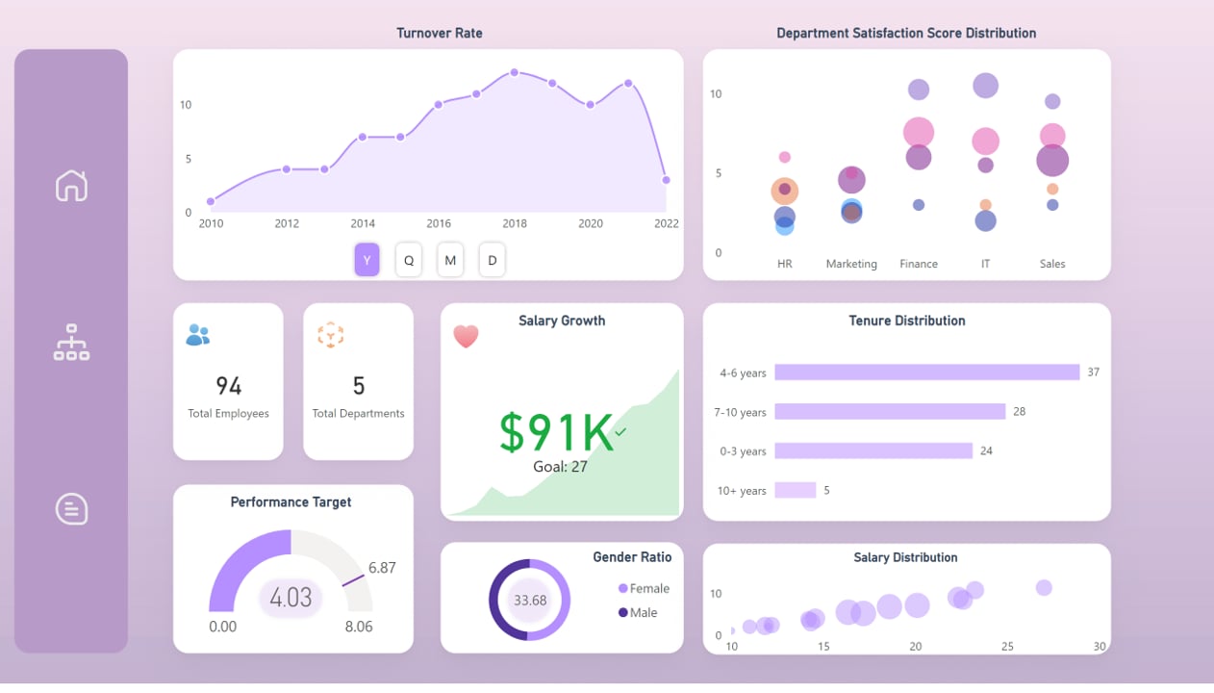Click the 10+ years tenure bar
Screen dimensions: 1214x693
[796, 490]
